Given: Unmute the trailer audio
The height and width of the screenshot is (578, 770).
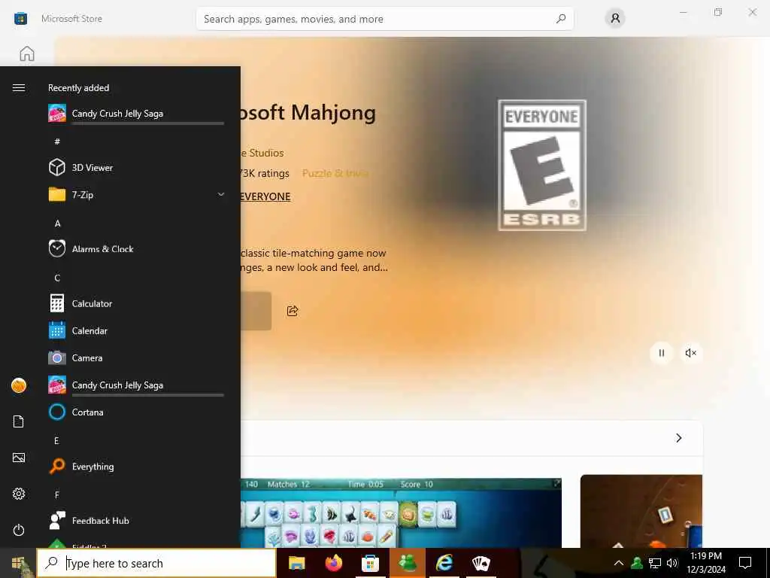Looking at the screenshot, I should (690, 353).
